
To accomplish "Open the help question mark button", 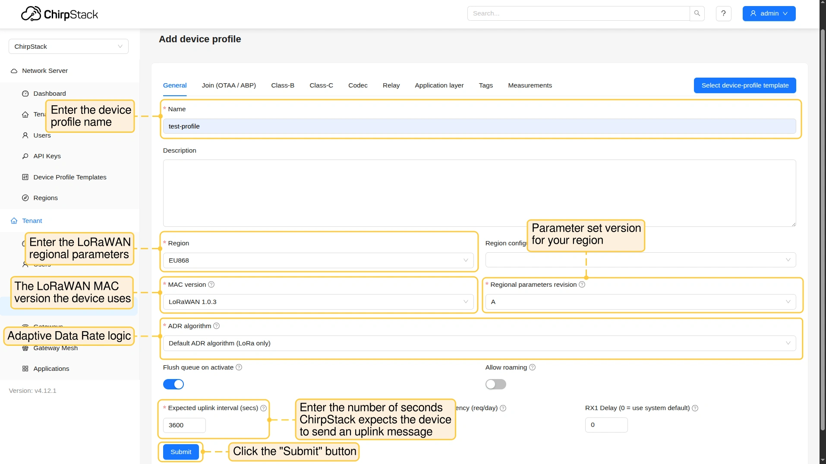I will click(723, 13).
